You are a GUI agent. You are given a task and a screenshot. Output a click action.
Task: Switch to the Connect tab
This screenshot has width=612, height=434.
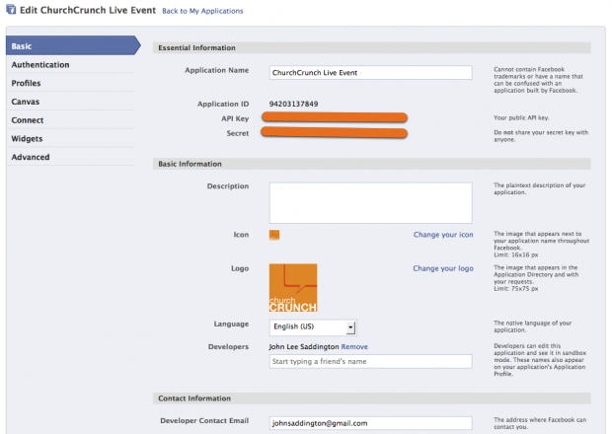(70, 120)
